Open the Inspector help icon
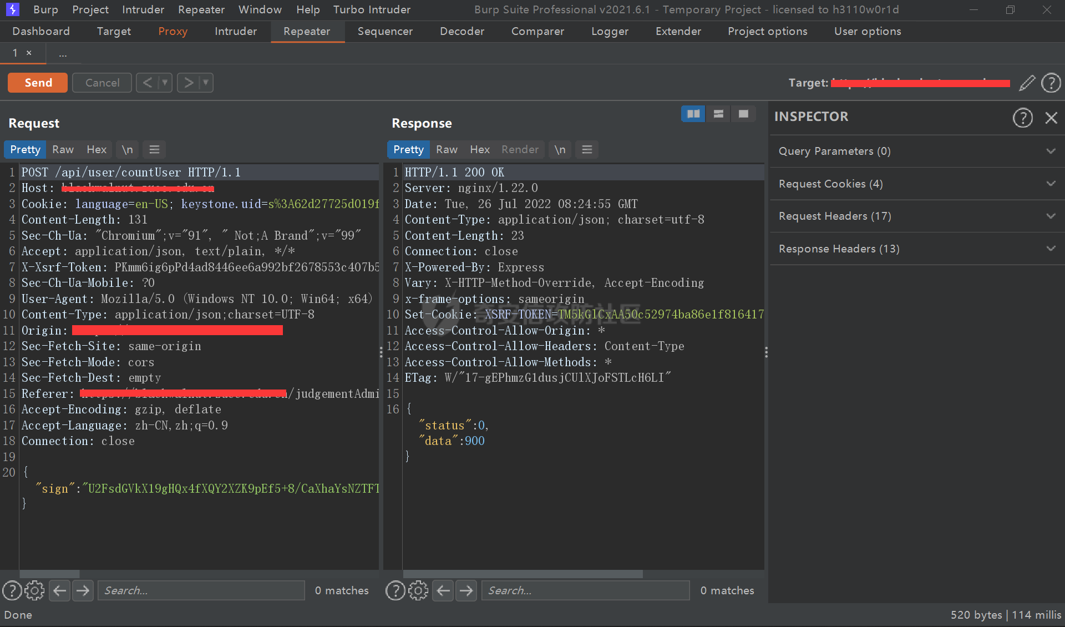This screenshot has width=1065, height=627. pyautogui.click(x=1022, y=117)
